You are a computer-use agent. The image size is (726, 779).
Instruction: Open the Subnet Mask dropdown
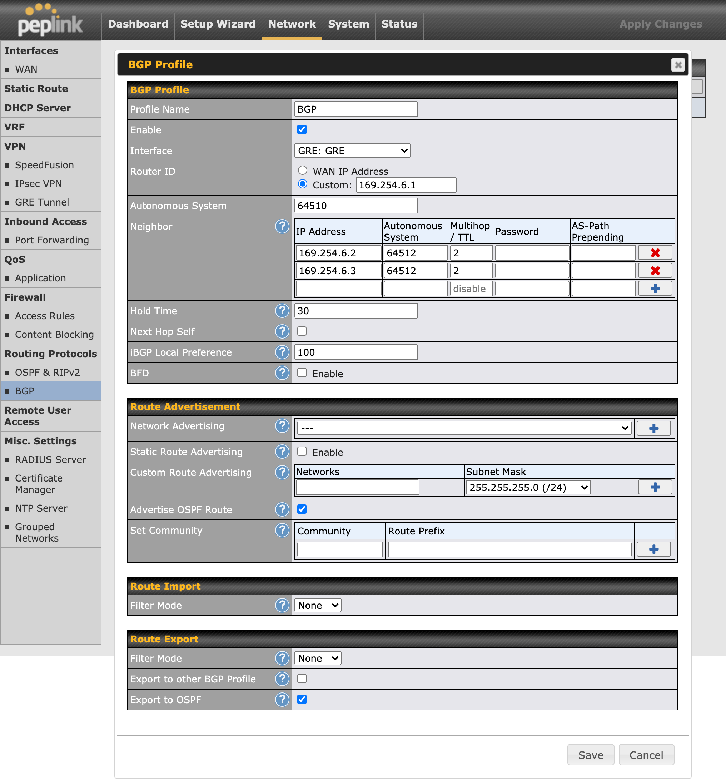tap(528, 487)
